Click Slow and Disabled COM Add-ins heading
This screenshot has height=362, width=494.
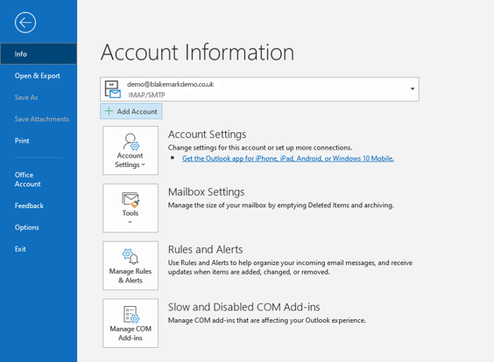coord(243,307)
